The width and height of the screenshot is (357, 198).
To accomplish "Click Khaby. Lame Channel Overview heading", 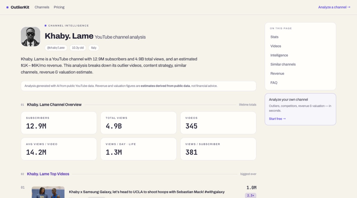I will pyautogui.click(x=54, y=105).
